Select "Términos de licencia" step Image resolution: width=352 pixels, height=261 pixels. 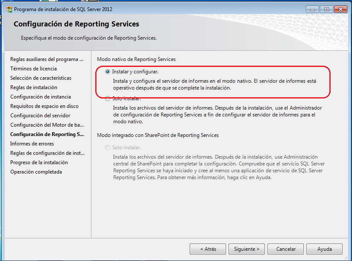[x=30, y=69]
